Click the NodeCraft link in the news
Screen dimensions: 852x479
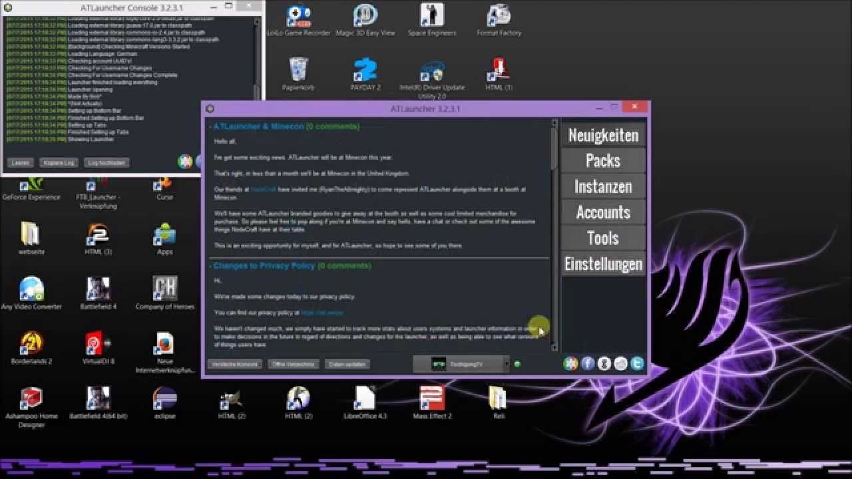263,190
